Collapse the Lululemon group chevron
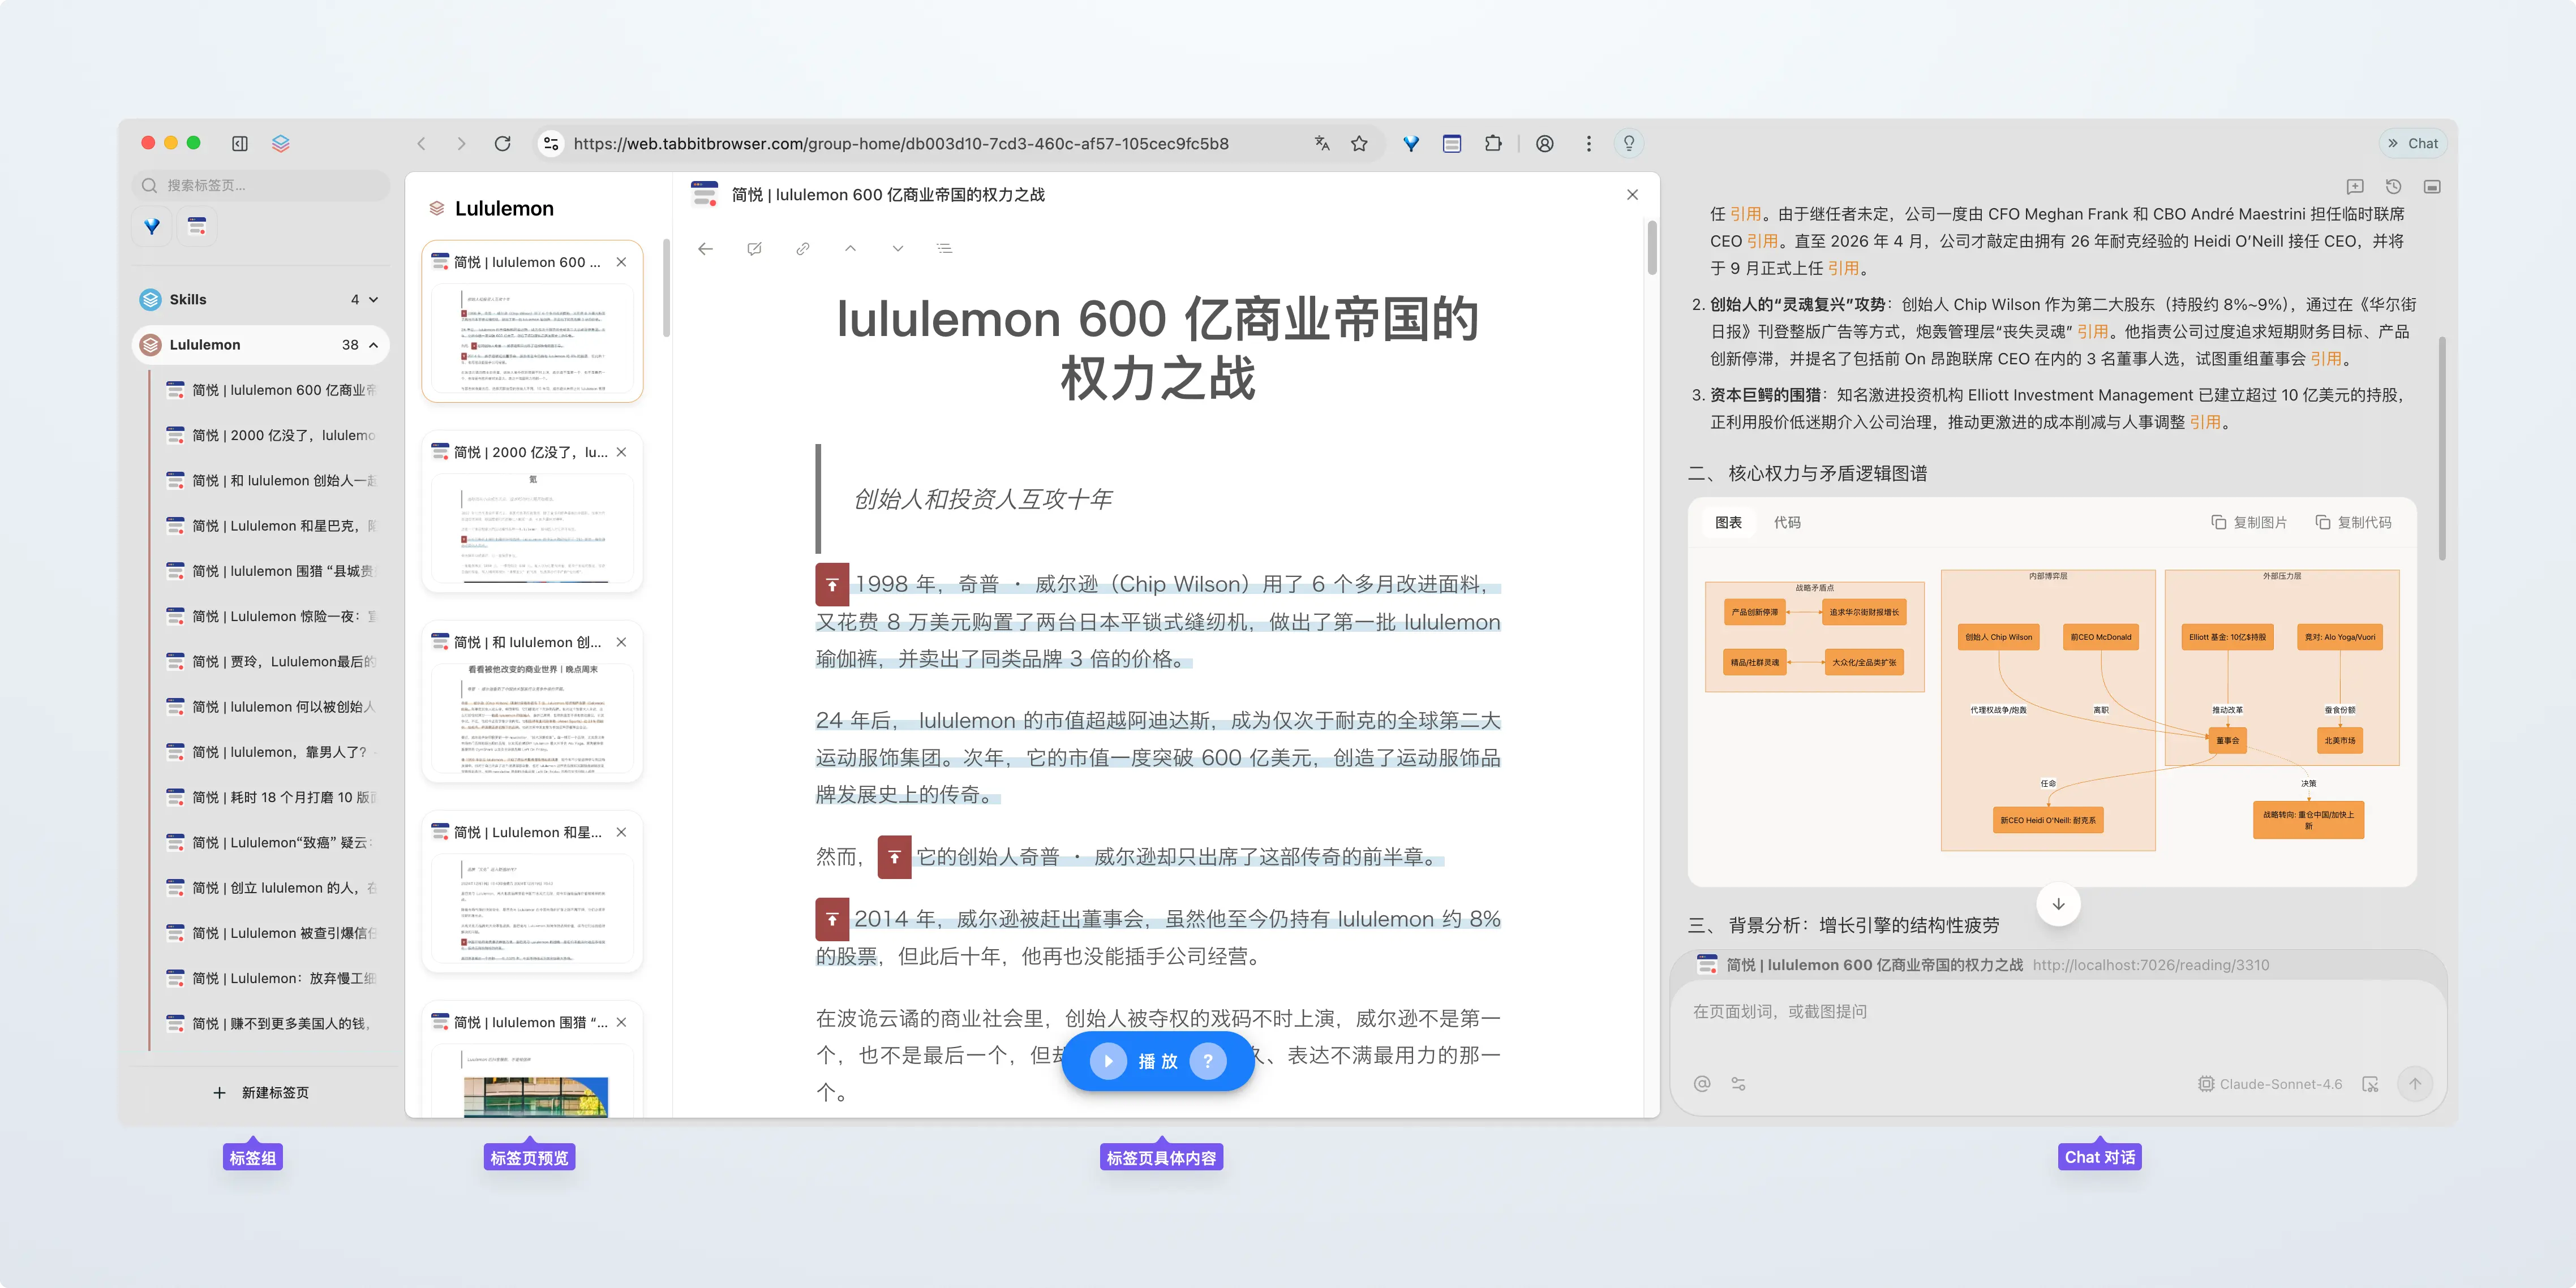The image size is (2576, 1288). [374, 344]
